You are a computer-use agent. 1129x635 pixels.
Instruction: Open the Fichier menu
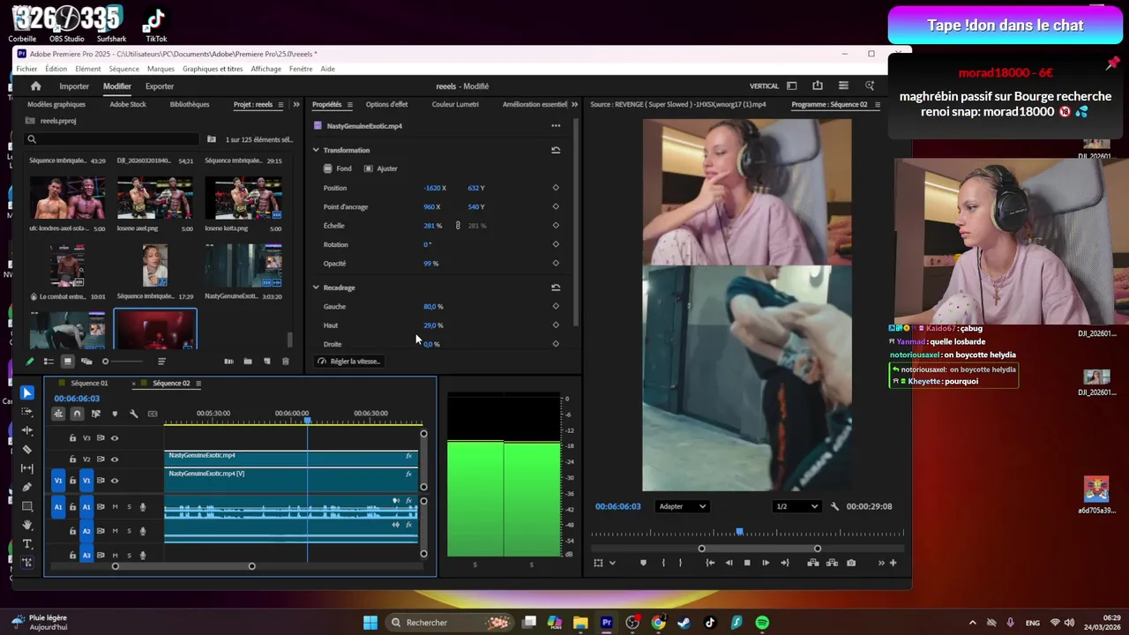coord(26,69)
